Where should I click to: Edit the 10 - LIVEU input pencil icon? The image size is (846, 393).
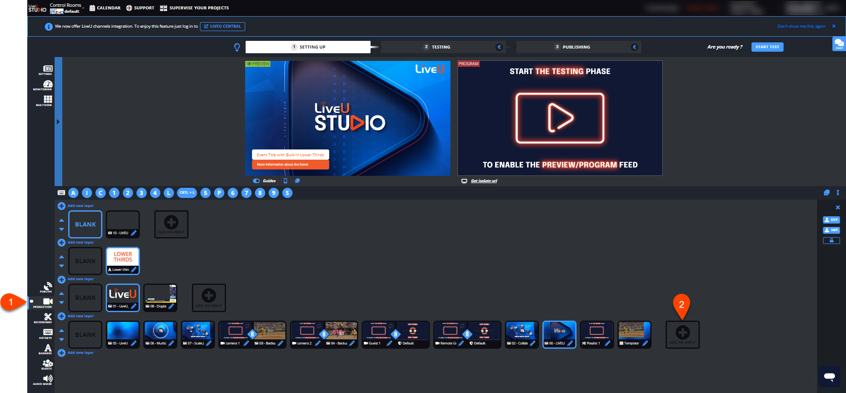133,233
